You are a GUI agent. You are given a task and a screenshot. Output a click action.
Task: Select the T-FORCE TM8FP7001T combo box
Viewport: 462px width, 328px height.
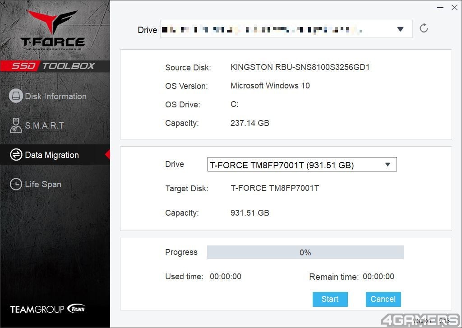302,164
